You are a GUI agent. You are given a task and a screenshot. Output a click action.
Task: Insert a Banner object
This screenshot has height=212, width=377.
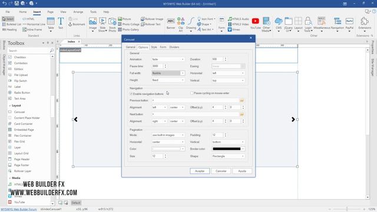pos(171,24)
